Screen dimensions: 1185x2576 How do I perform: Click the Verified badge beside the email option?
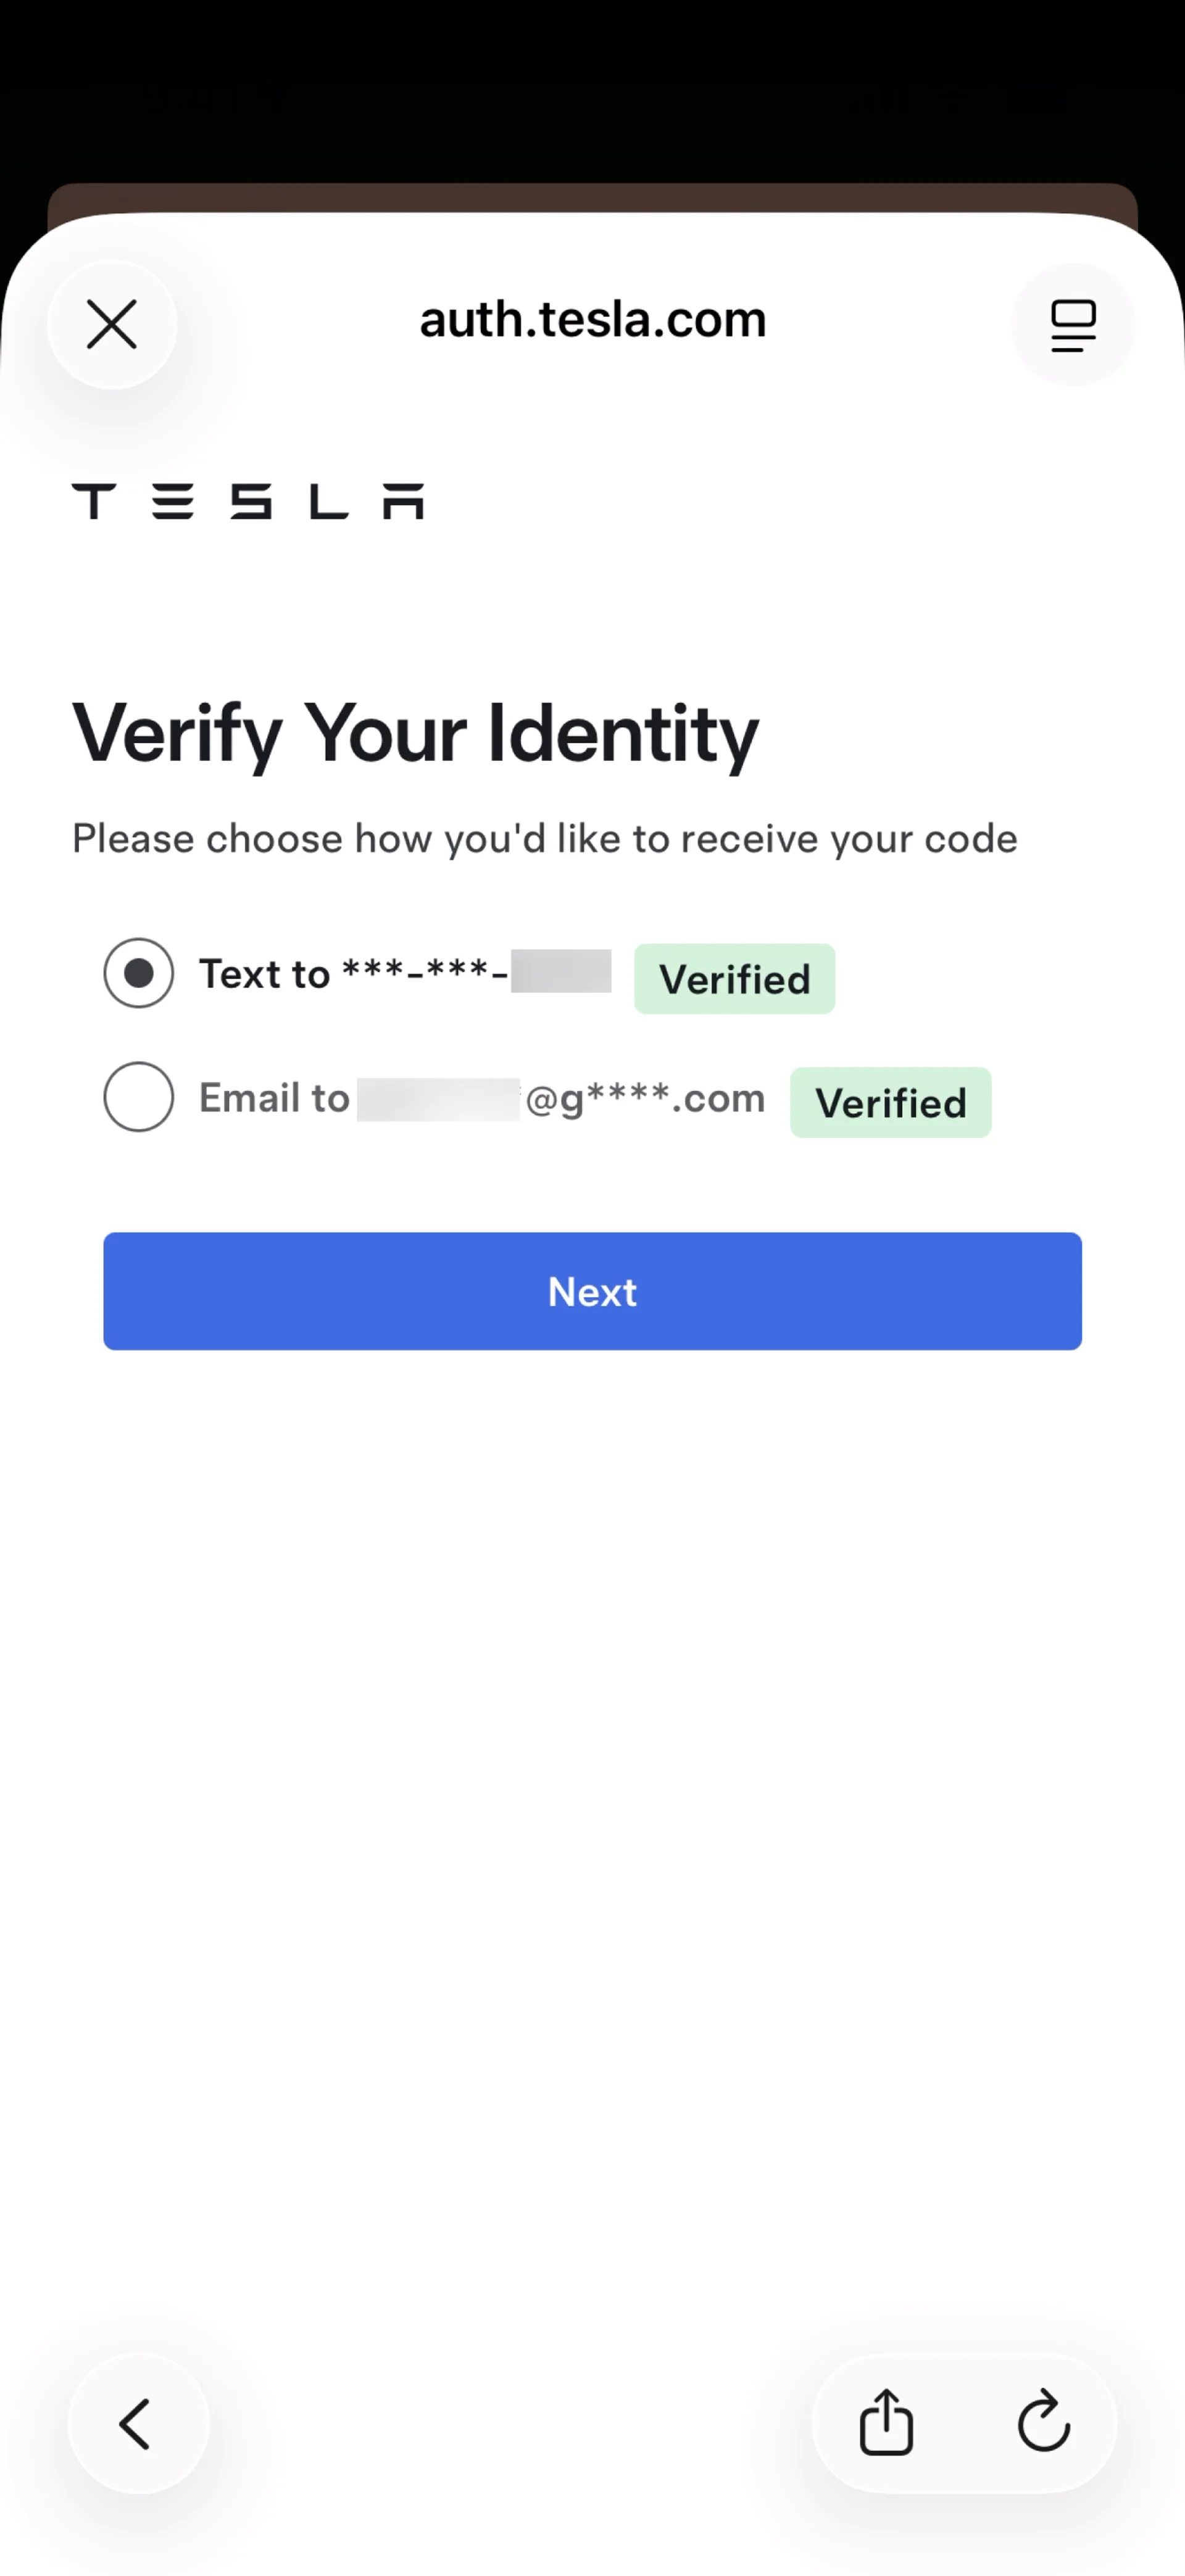click(x=890, y=1103)
